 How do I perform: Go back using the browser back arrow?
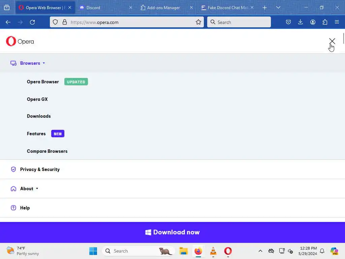8,22
